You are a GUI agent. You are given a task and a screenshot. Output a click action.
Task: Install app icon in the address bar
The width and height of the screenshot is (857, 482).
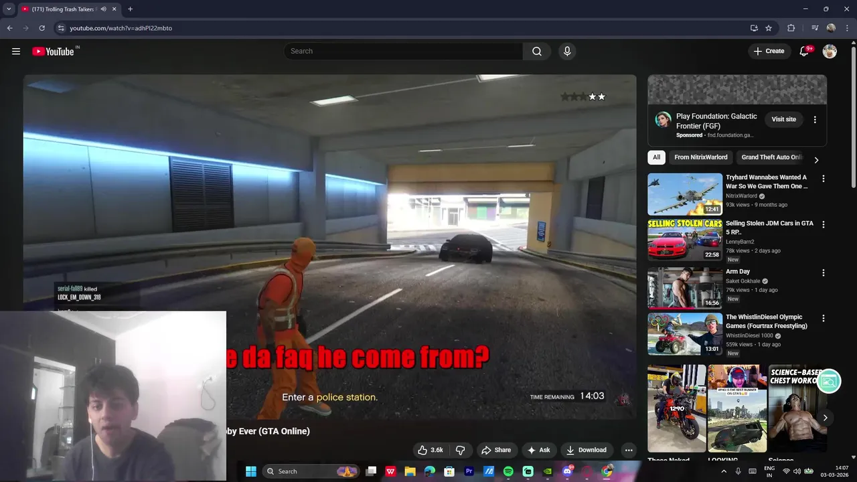[754, 28]
